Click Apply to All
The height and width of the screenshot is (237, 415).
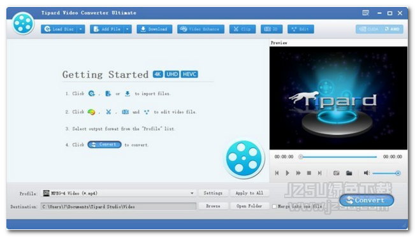coord(249,193)
